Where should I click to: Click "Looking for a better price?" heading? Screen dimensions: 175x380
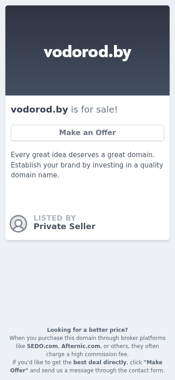(87, 330)
